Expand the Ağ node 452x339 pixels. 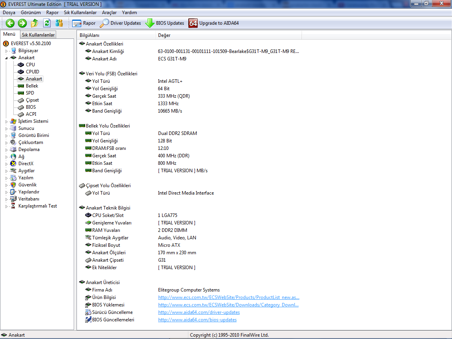(x=6, y=157)
